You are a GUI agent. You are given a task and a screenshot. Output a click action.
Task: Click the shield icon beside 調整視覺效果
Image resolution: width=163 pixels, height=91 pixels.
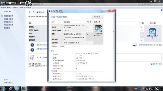pyautogui.click(x=2, y=16)
